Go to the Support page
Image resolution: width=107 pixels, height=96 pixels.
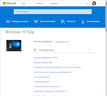[54, 3]
